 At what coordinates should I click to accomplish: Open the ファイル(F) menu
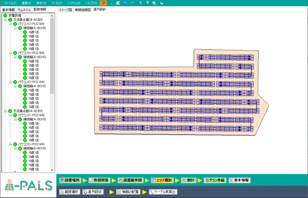[10, 3]
